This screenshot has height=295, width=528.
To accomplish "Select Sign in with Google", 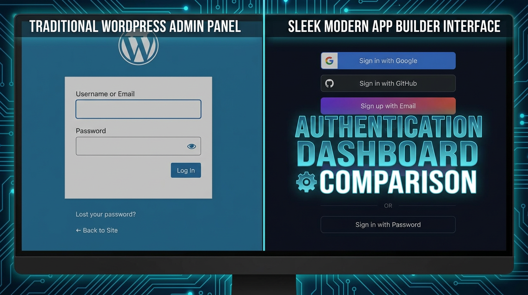I will click(x=388, y=60).
